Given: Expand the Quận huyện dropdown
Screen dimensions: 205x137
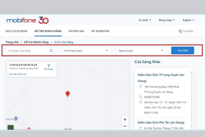Looking at the screenshot, I should (x=141, y=51).
